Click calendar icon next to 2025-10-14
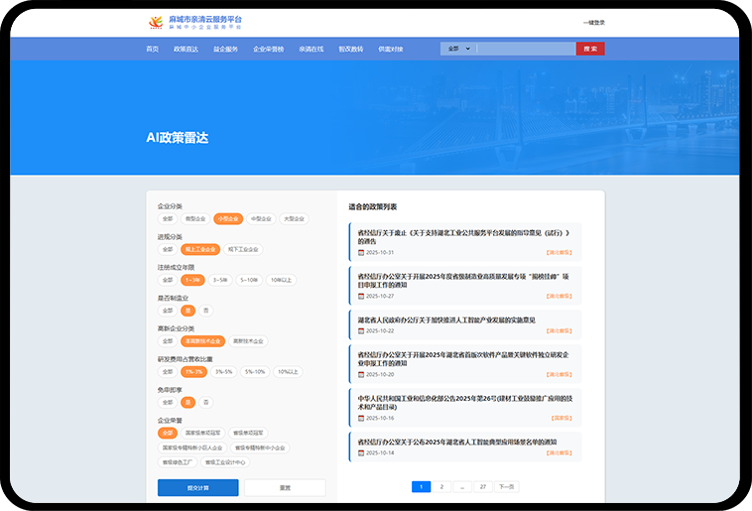The height and width of the screenshot is (511, 752). click(x=361, y=452)
